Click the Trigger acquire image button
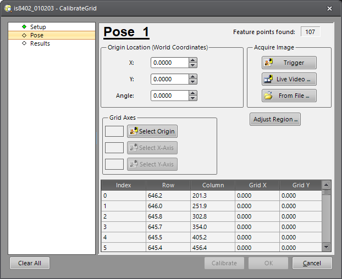The image size is (342, 279). coord(289,63)
